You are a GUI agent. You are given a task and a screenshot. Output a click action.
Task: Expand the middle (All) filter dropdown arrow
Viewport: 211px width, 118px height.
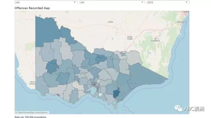[142, 2]
